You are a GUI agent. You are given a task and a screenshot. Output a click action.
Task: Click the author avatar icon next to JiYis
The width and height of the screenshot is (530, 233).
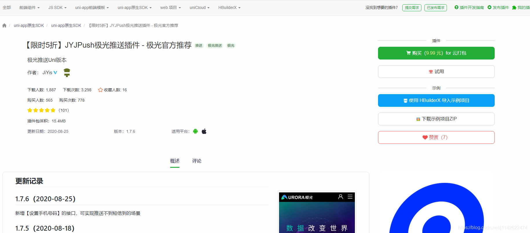click(67, 72)
